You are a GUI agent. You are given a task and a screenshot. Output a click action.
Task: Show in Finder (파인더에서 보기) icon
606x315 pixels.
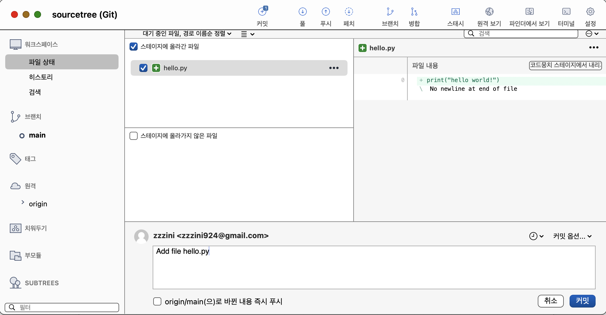click(529, 12)
